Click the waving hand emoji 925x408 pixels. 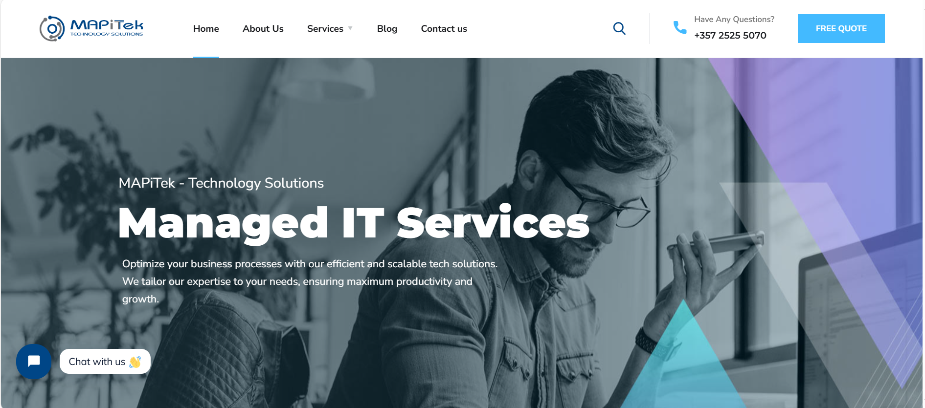click(135, 362)
